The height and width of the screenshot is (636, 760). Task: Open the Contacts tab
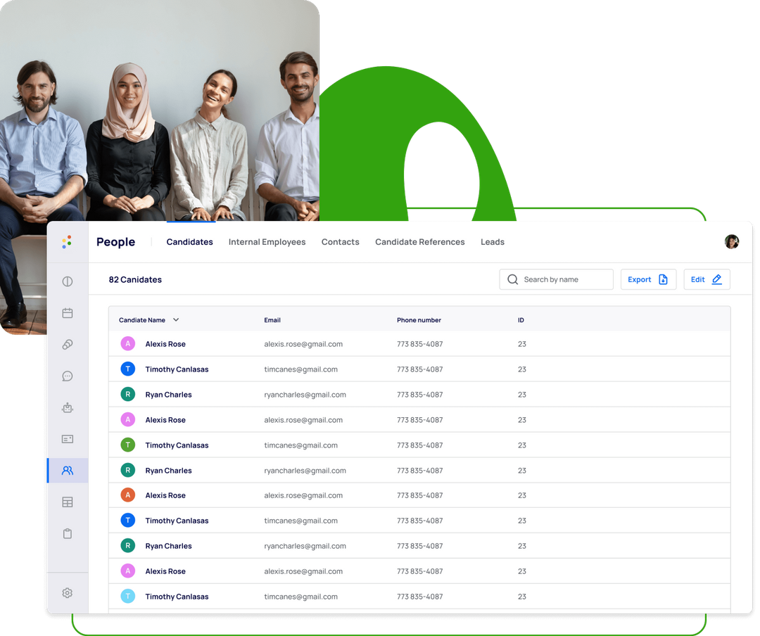coord(340,241)
